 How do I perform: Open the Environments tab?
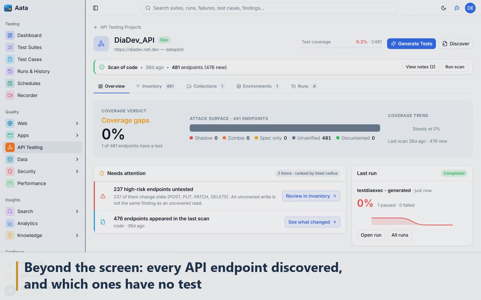(258, 86)
